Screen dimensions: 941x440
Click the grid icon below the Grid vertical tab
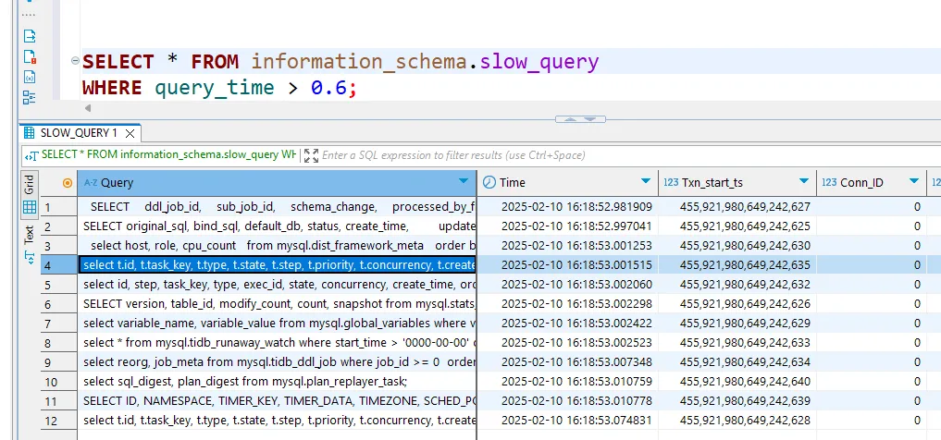pos(29,207)
